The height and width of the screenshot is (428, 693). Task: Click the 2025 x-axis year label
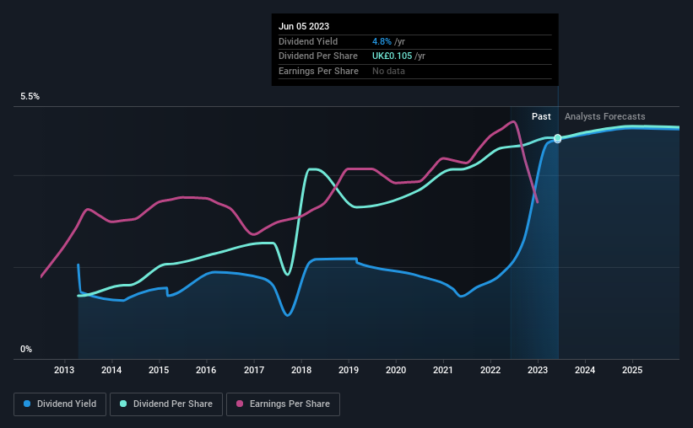pos(632,370)
